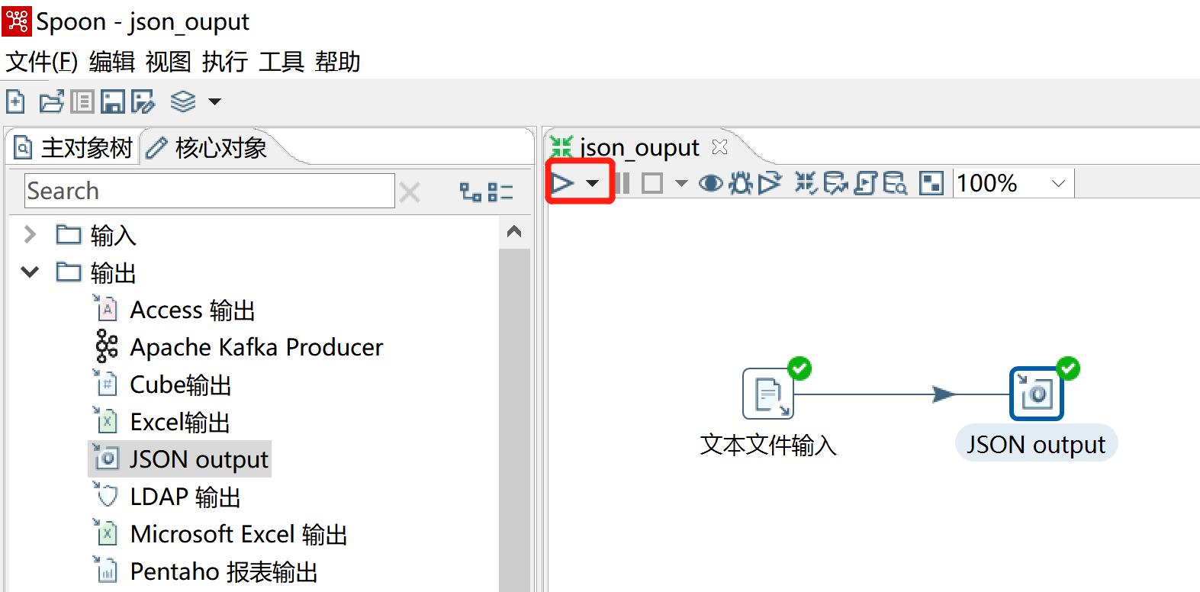Click the run transformation play icon
This screenshot has height=592, width=1200.
click(563, 183)
